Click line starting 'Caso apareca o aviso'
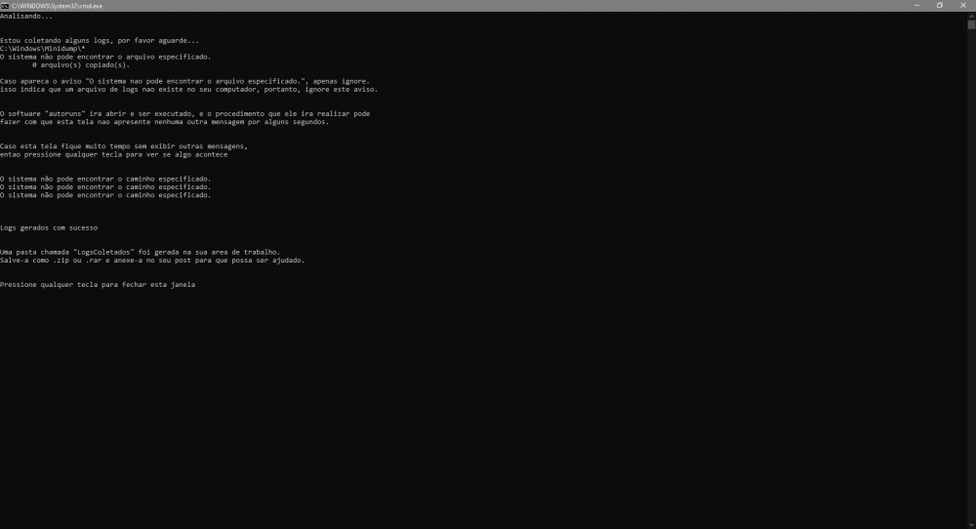 pos(184,81)
